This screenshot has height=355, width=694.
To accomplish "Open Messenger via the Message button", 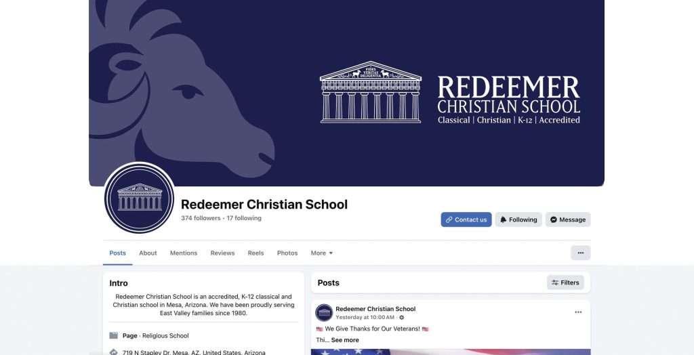I will point(568,220).
